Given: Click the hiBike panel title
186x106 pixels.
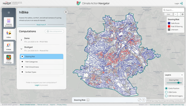Looking at the screenshot, I should (x=24, y=12).
